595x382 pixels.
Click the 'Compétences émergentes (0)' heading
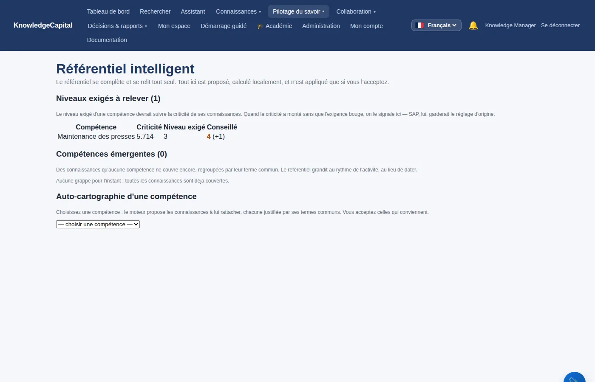click(x=111, y=154)
